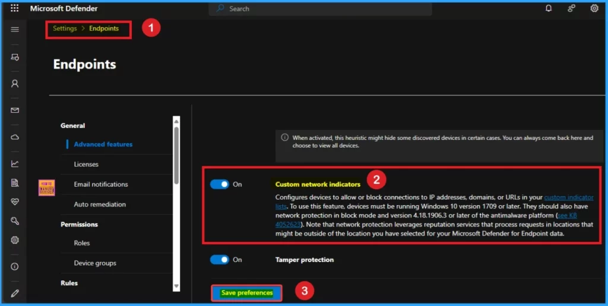Click the Microsoft Defender title
The height and width of the screenshot is (306, 608).
coord(64,8)
